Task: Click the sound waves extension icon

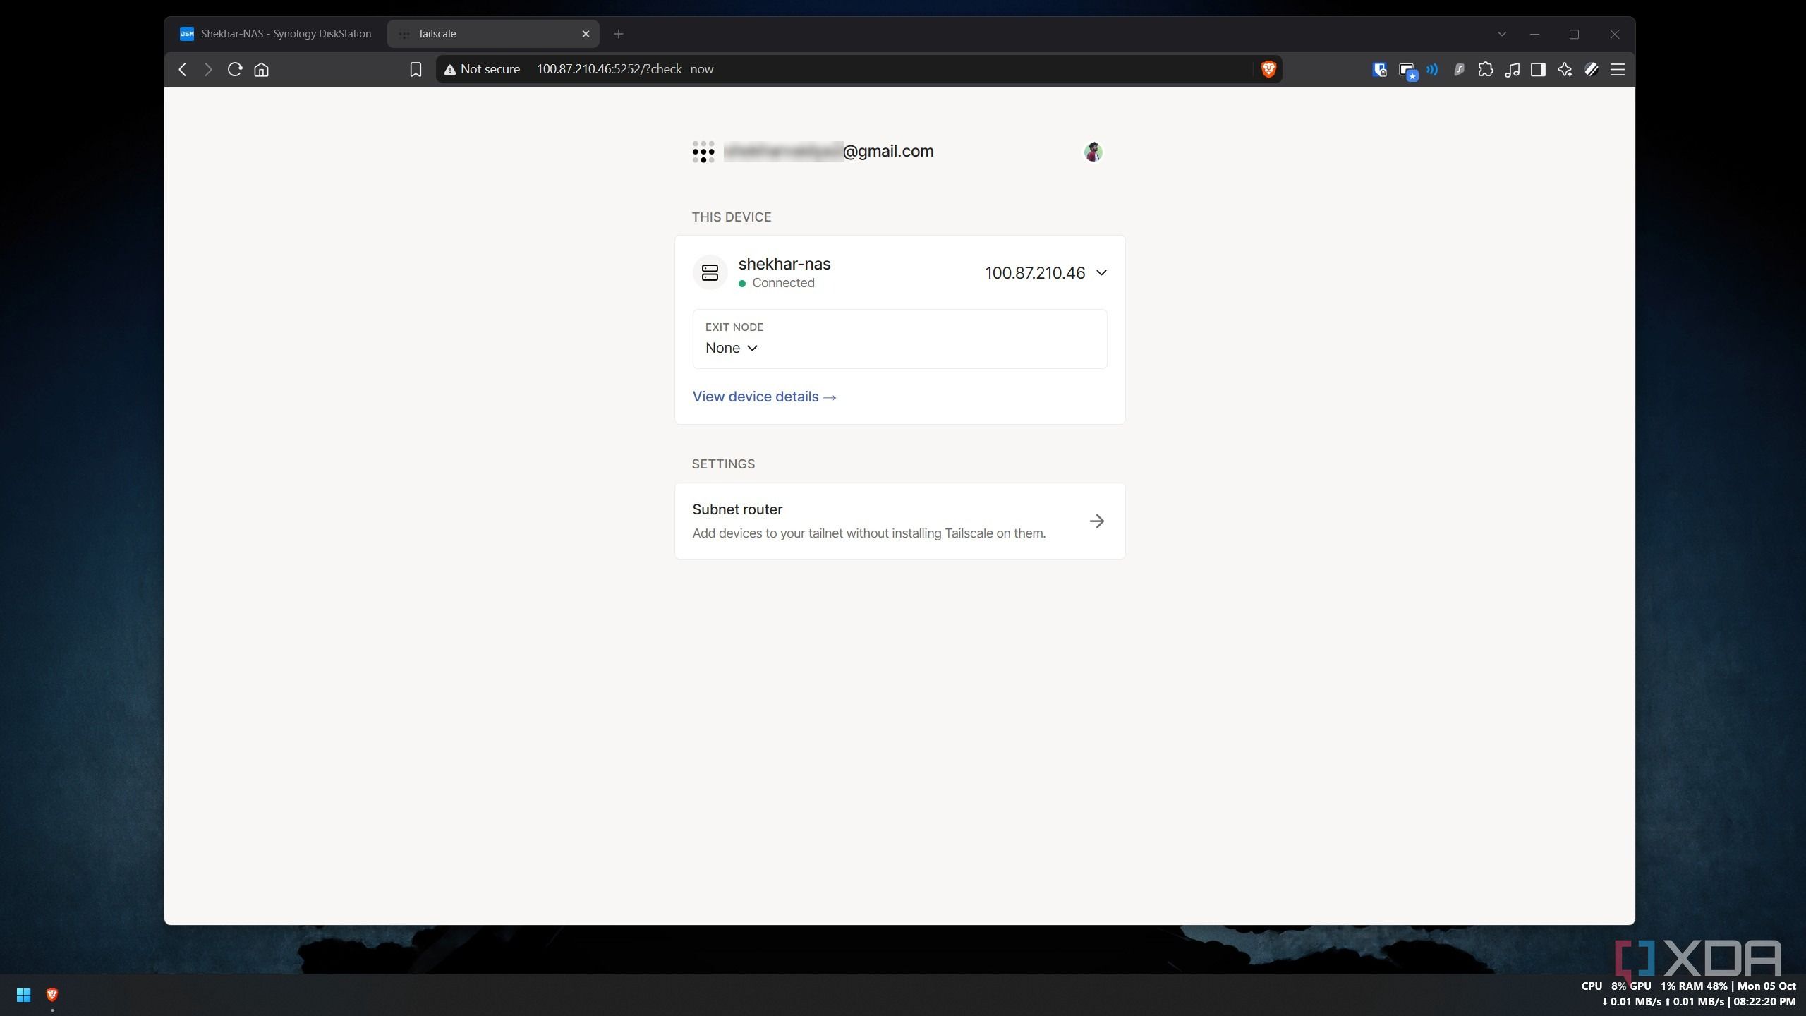Action: (1432, 69)
